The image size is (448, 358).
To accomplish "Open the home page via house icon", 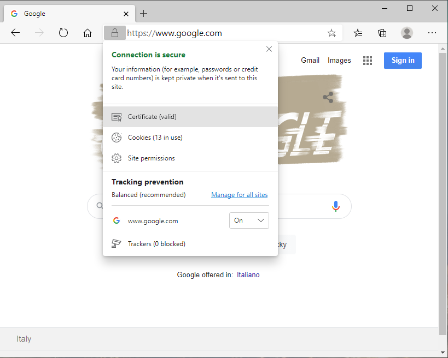I will (88, 33).
